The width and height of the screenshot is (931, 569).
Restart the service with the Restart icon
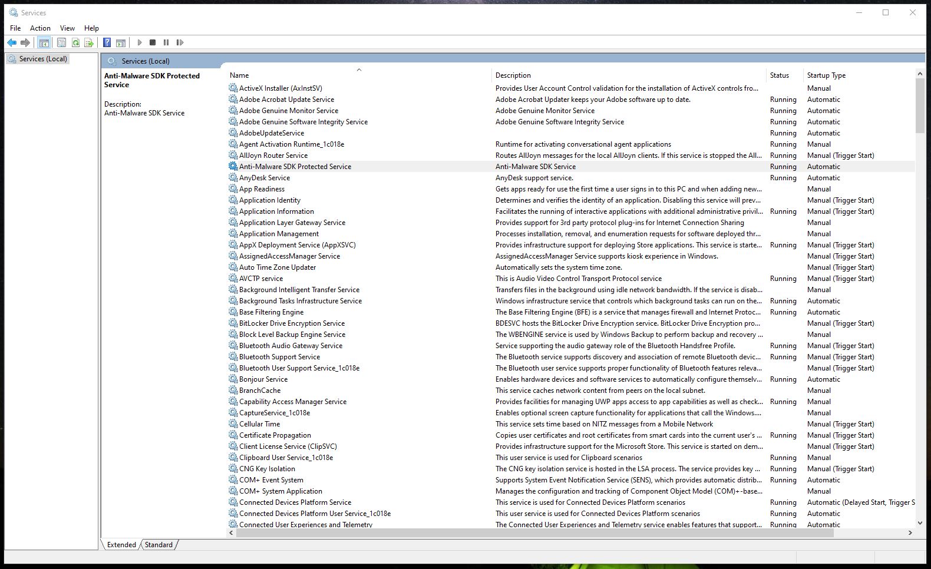click(x=180, y=42)
